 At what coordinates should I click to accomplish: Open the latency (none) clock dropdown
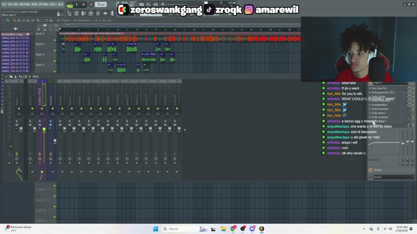[391, 170]
